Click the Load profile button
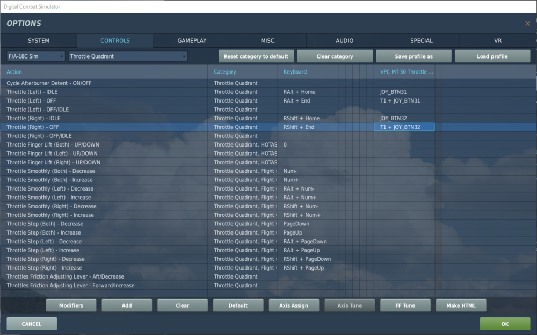 tap(492, 56)
